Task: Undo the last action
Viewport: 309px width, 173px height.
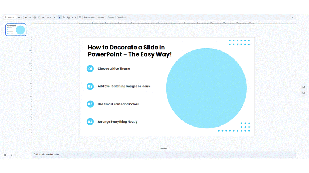Action: coord(26,17)
